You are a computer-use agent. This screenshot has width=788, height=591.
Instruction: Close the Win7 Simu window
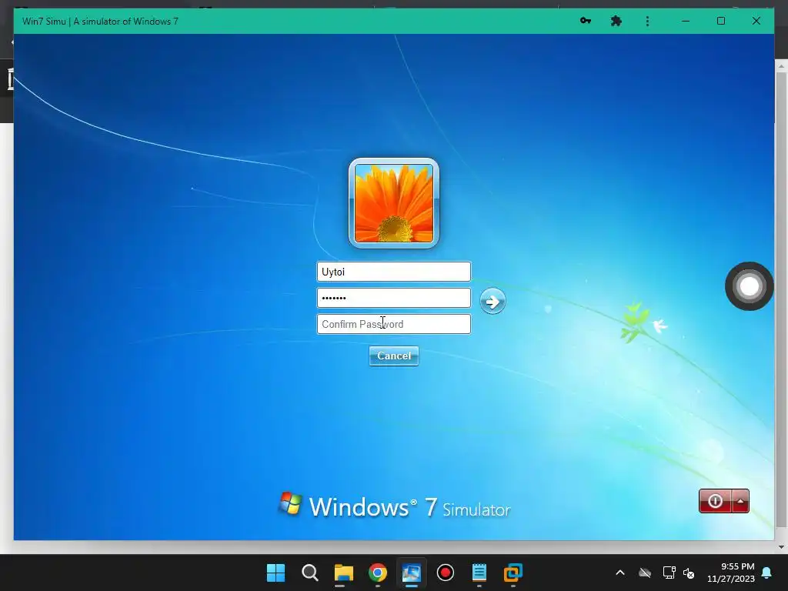coord(756,21)
